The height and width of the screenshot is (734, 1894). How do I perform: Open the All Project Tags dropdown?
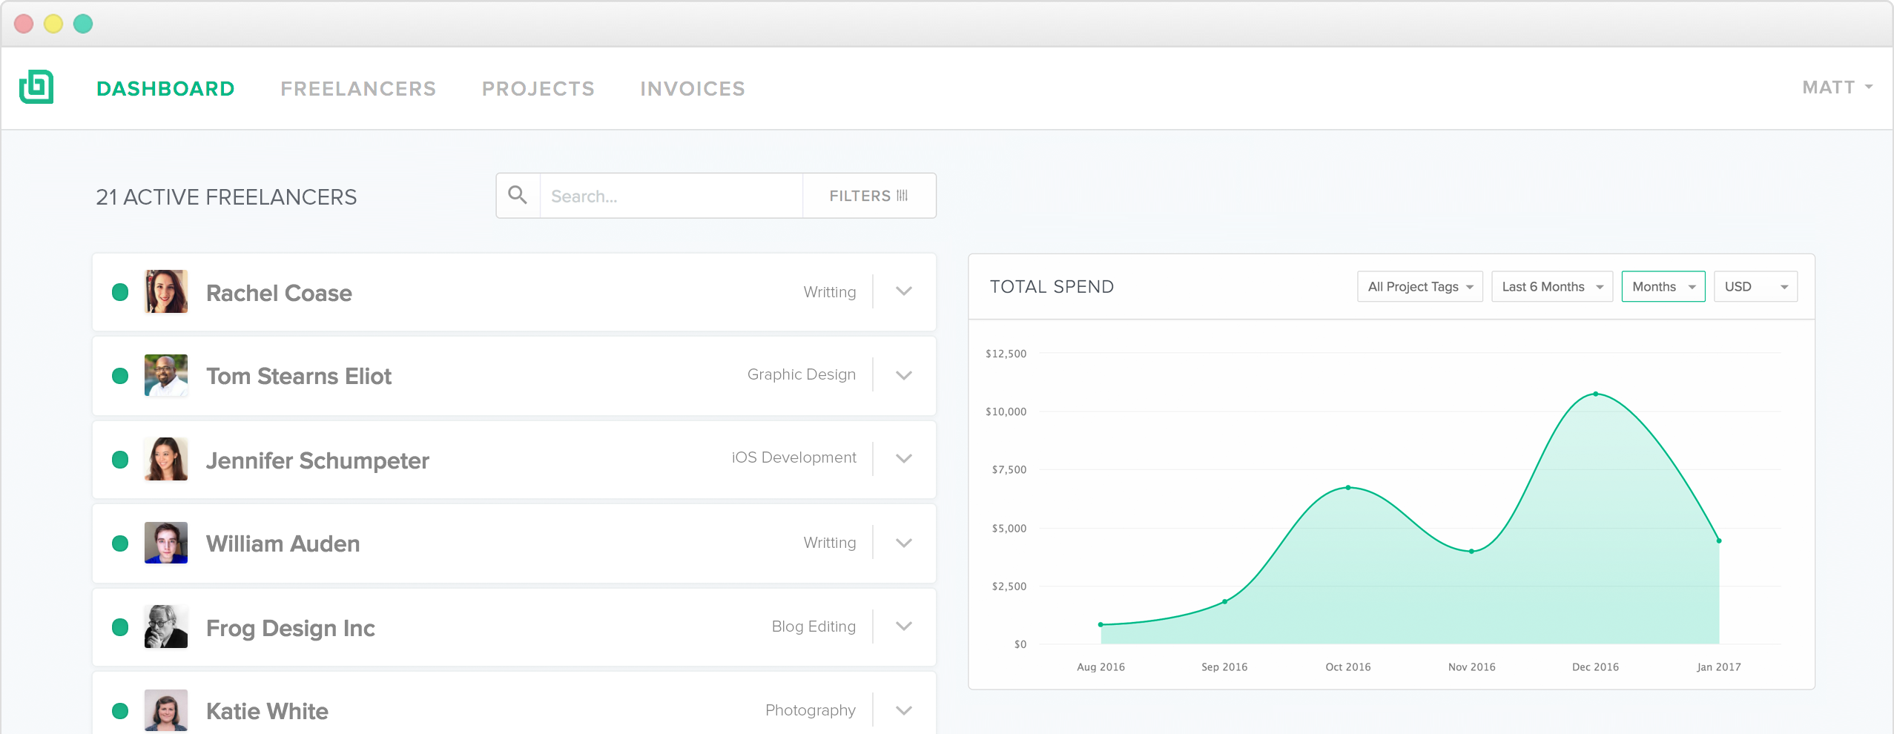click(x=1419, y=287)
